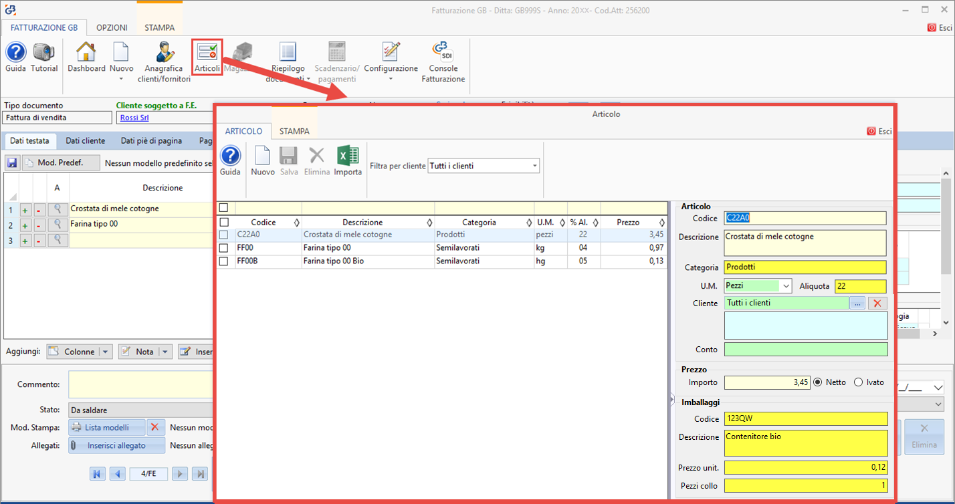Open the U.M. Pezzi dropdown
This screenshot has height=504, width=955.
pos(785,286)
